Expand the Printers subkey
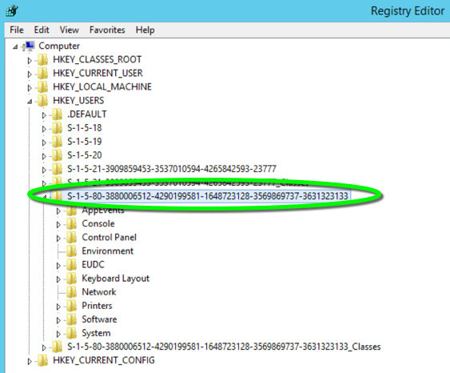This screenshot has width=450, height=373. tap(58, 307)
